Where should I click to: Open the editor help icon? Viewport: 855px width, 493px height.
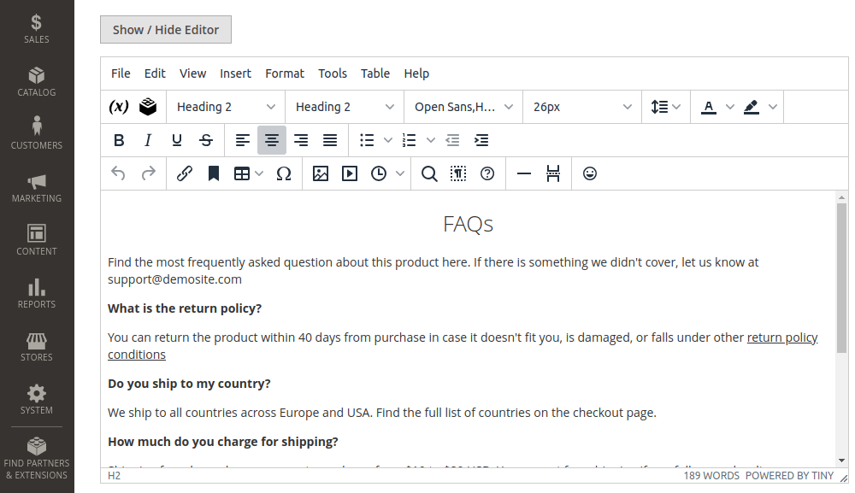tap(487, 173)
